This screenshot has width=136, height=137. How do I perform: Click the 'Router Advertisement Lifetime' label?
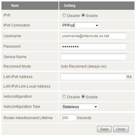[x=28, y=118]
